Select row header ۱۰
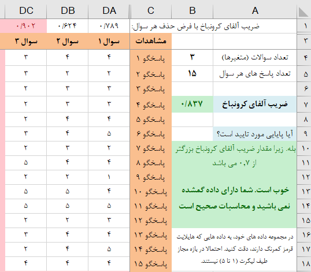The image size is (311, 272). [304, 148]
